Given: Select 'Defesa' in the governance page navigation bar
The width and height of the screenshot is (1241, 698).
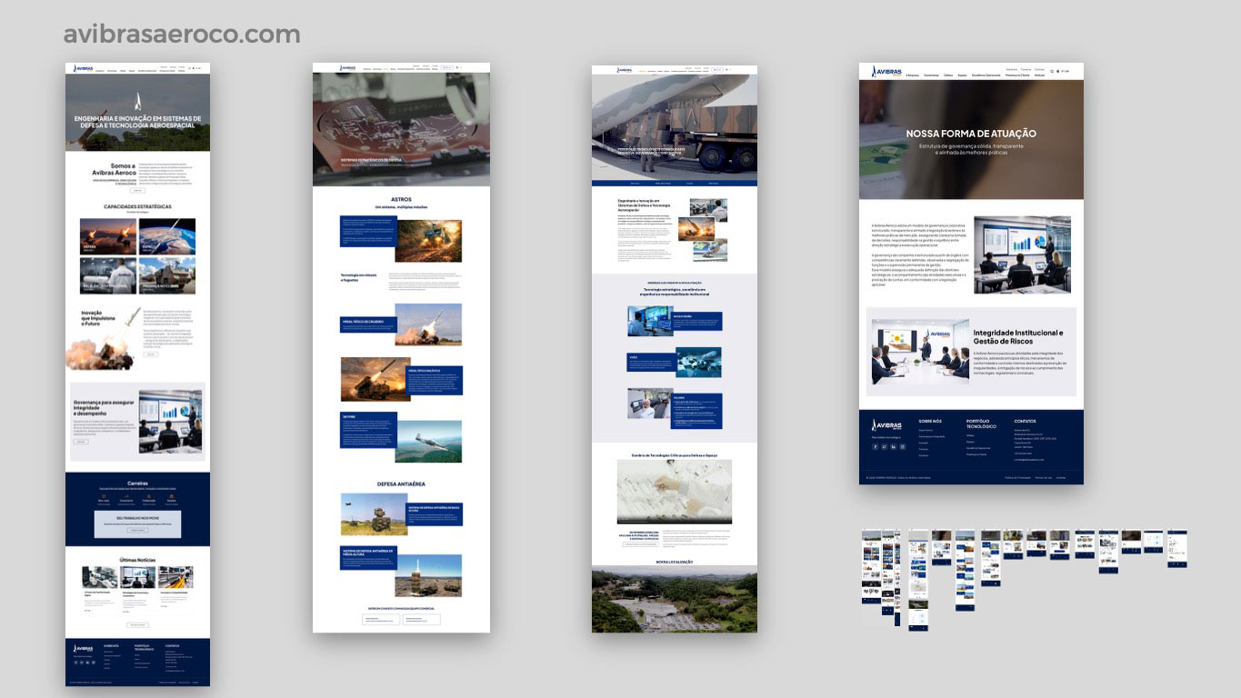Looking at the screenshot, I should coord(948,75).
